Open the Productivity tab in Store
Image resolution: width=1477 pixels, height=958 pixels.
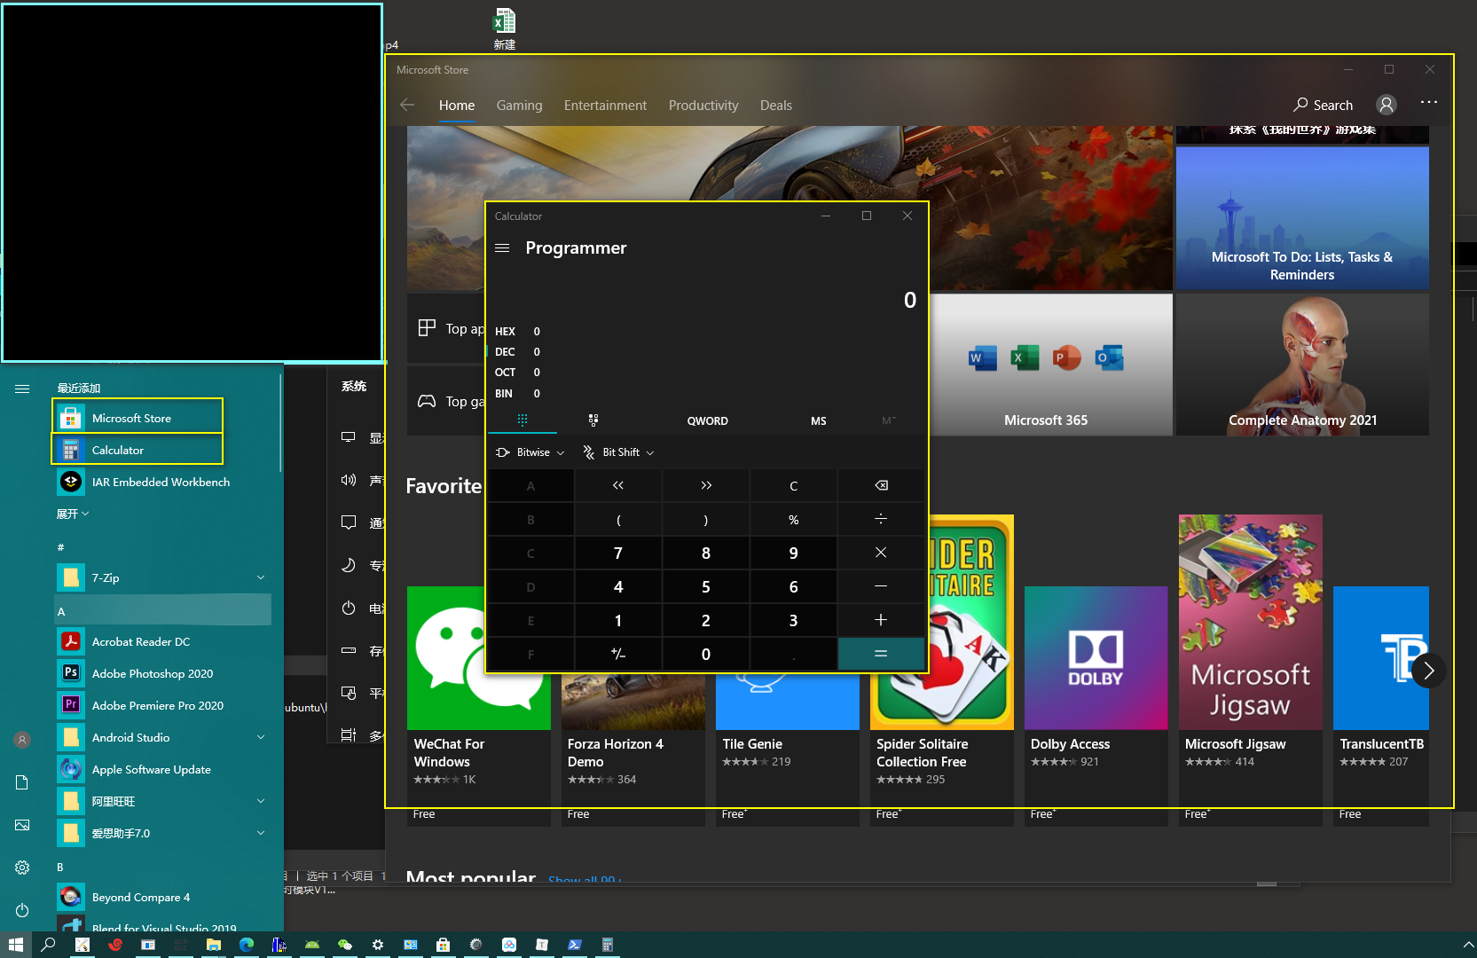(x=703, y=106)
